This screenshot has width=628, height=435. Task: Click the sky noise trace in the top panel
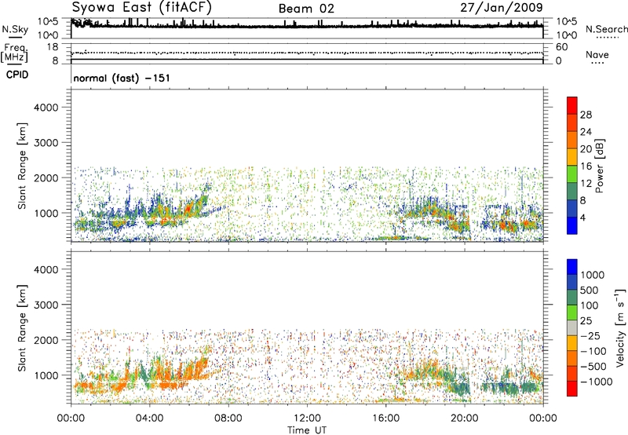(307, 26)
